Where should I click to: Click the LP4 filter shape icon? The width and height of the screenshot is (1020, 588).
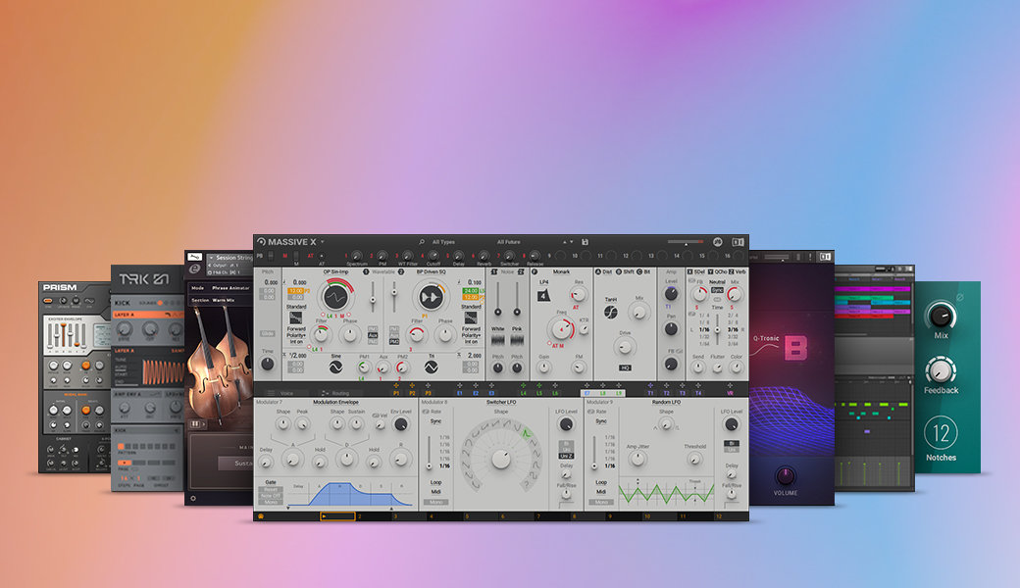[x=543, y=296]
